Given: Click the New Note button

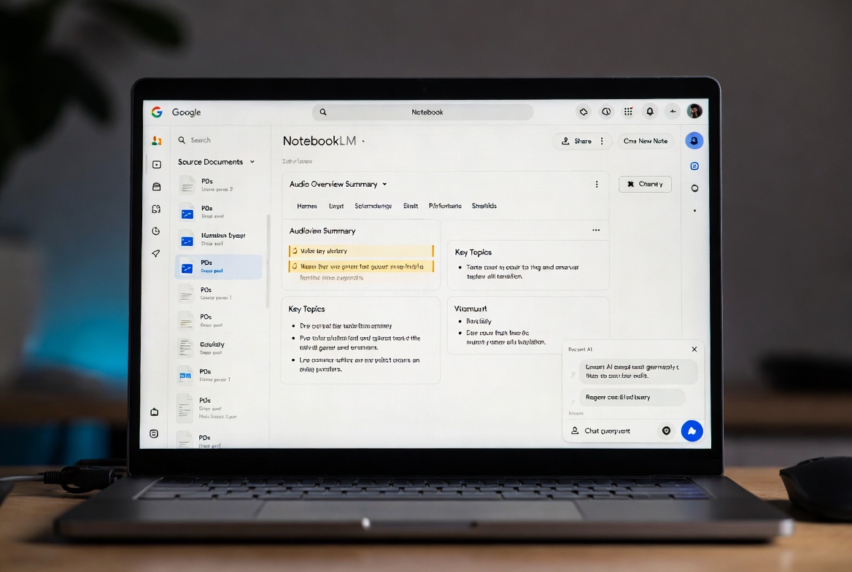Looking at the screenshot, I should [646, 141].
